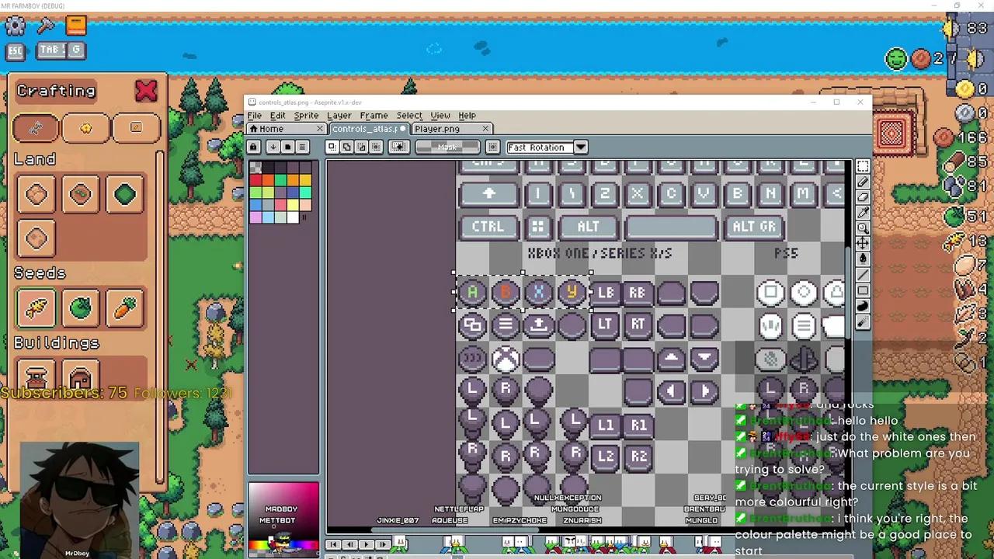Go to previous frame in timeline
994x559 pixels.
coord(349,545)
